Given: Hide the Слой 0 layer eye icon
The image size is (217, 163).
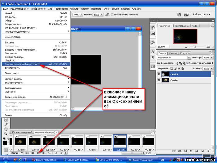Looking at the screenshot, I should click(x=159, y=80).
